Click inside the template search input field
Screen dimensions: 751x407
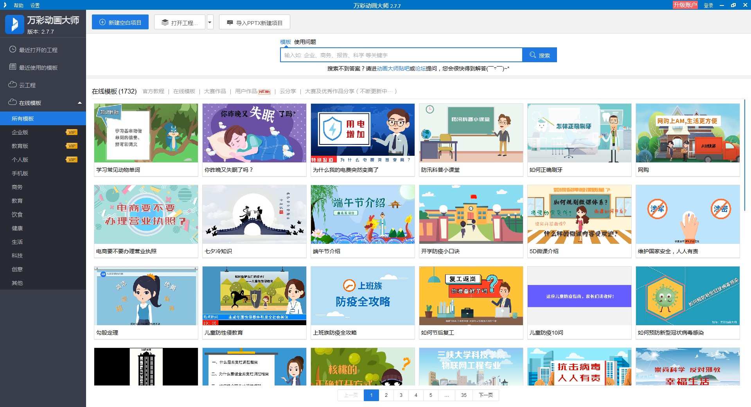click(401, 55)
